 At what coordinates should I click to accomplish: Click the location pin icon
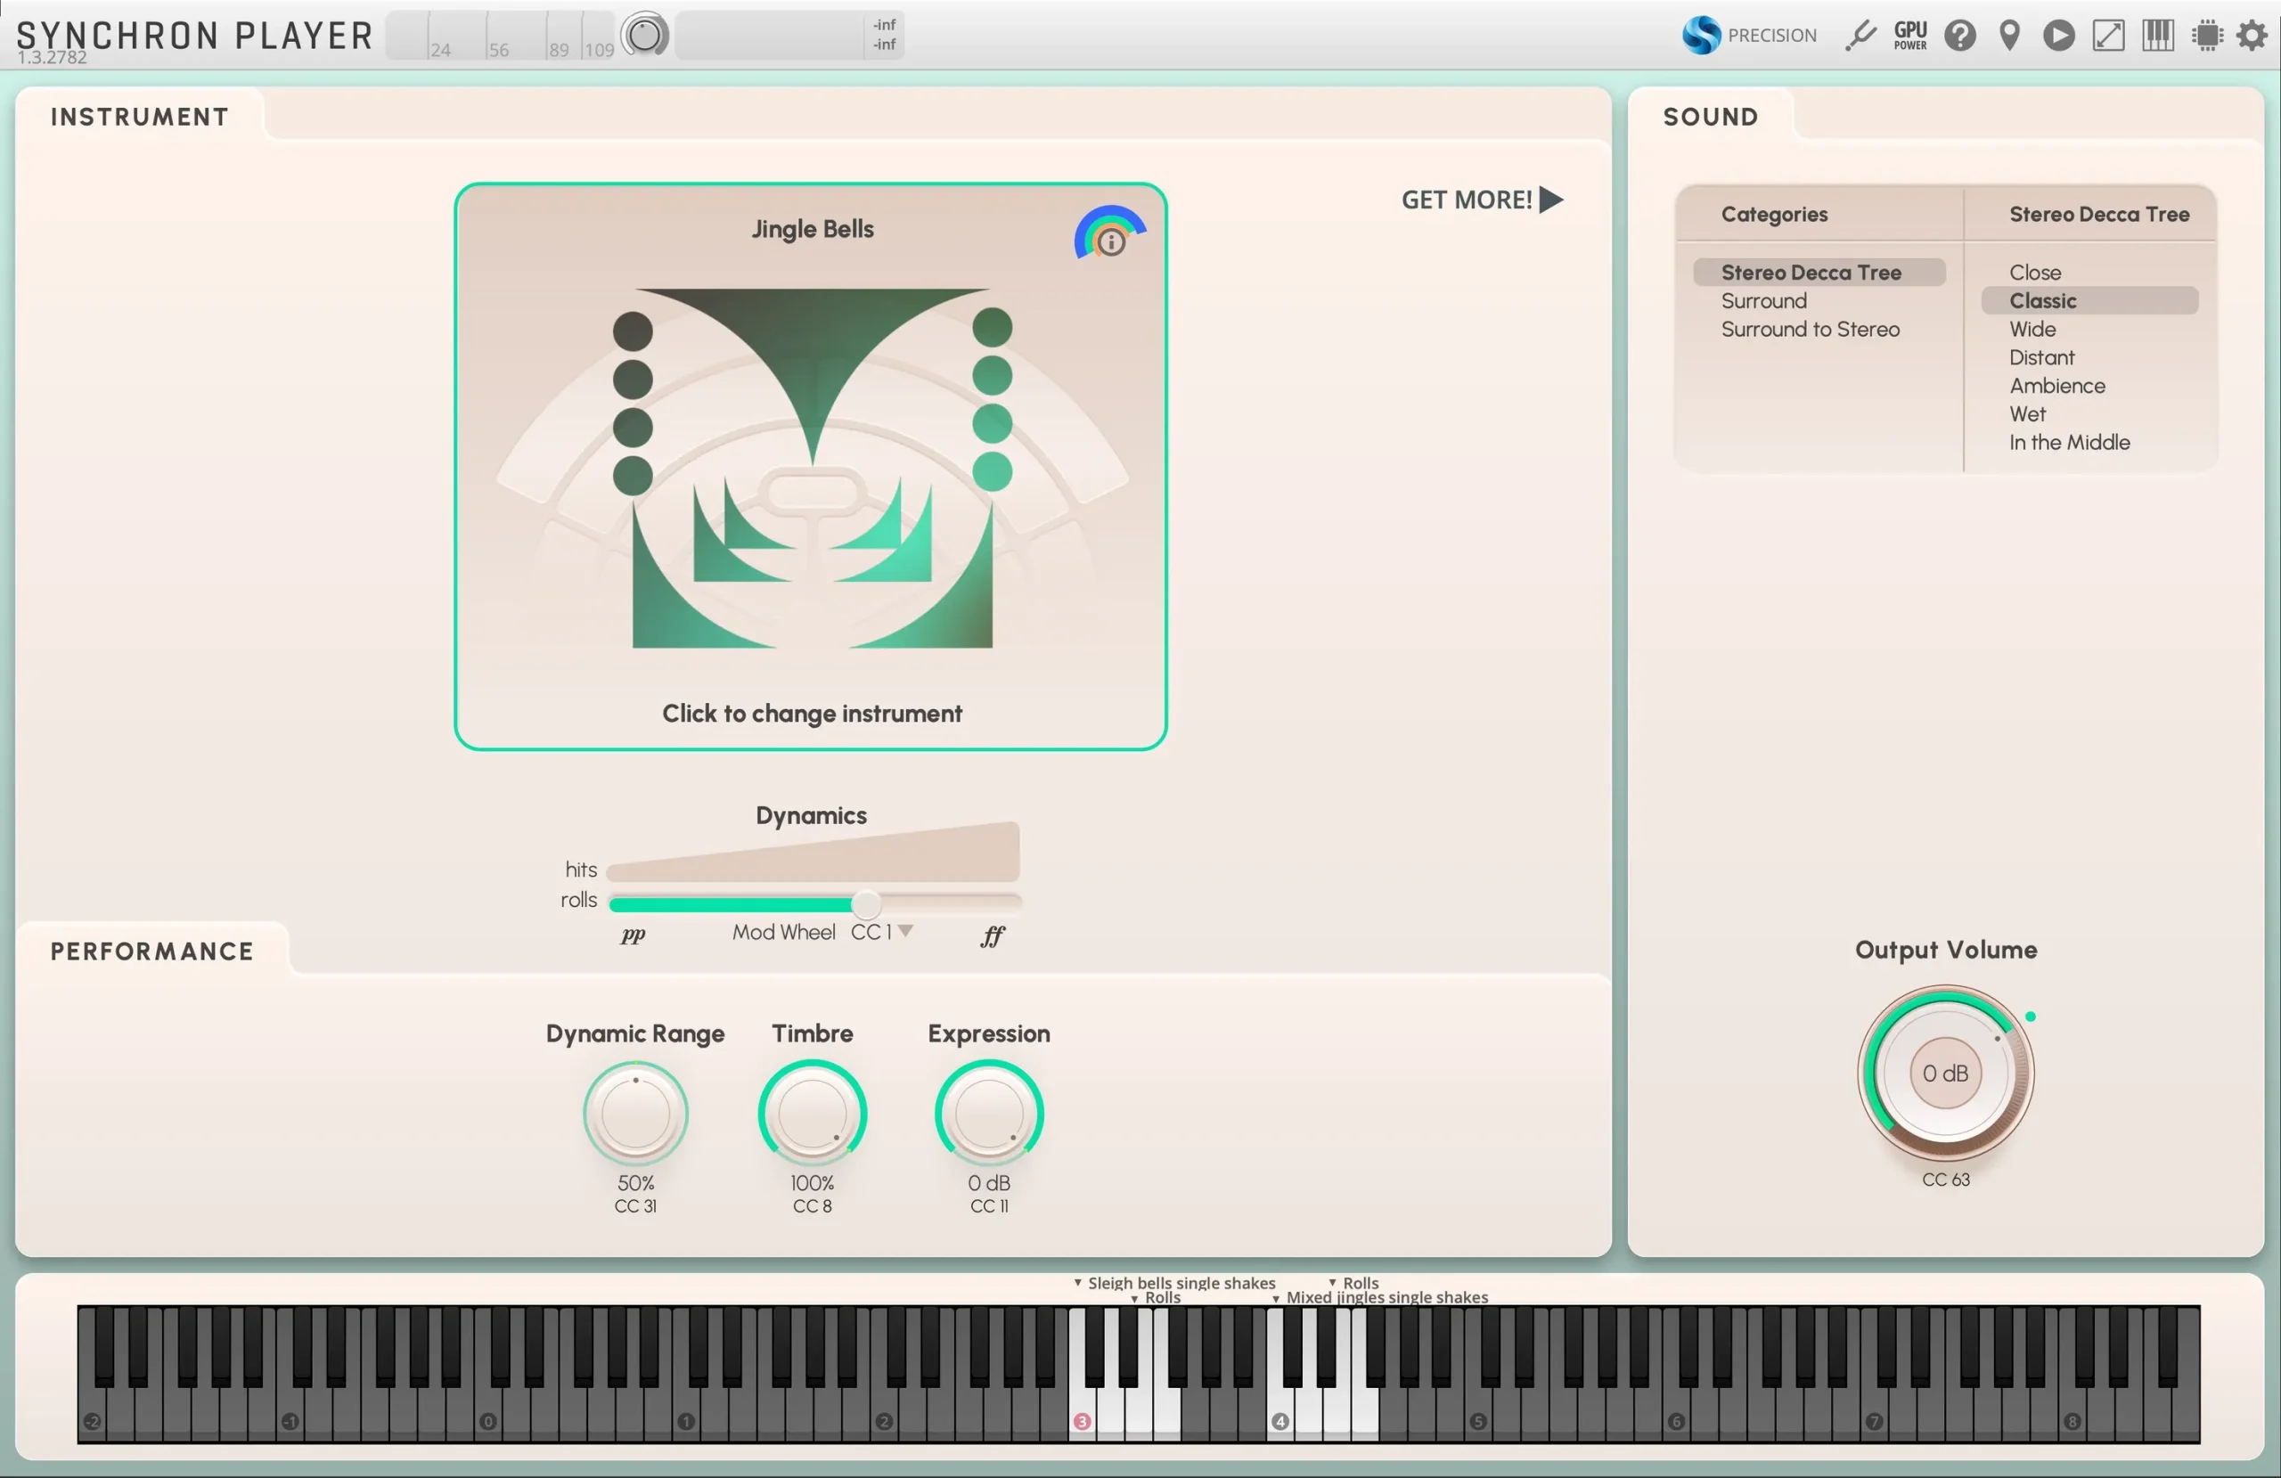pyautogui.click(x=2010, y=36)
